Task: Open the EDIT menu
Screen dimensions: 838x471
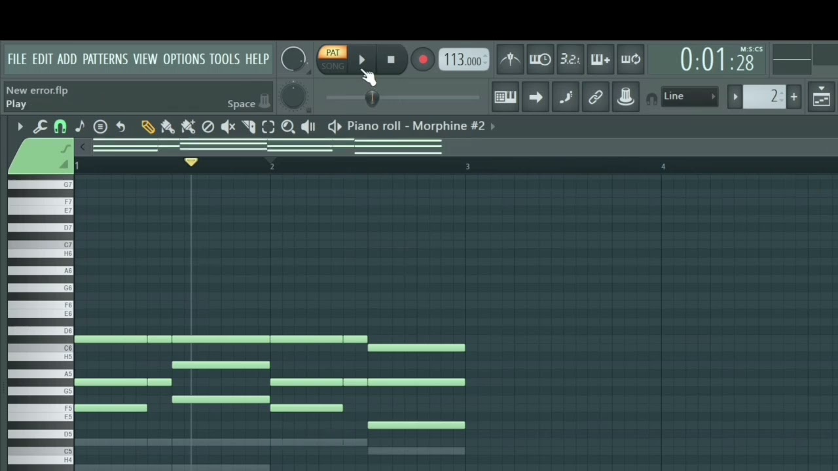Action: coord(43,60)
